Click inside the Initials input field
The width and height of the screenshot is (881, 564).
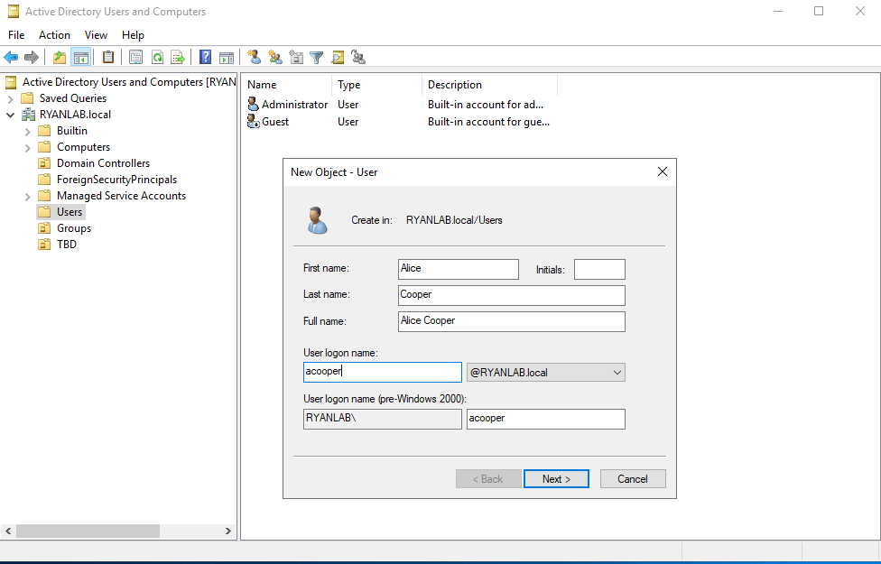point(601,268)
